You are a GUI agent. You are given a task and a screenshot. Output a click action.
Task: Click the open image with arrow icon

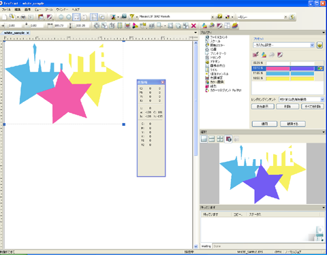[x=12, y=17]
